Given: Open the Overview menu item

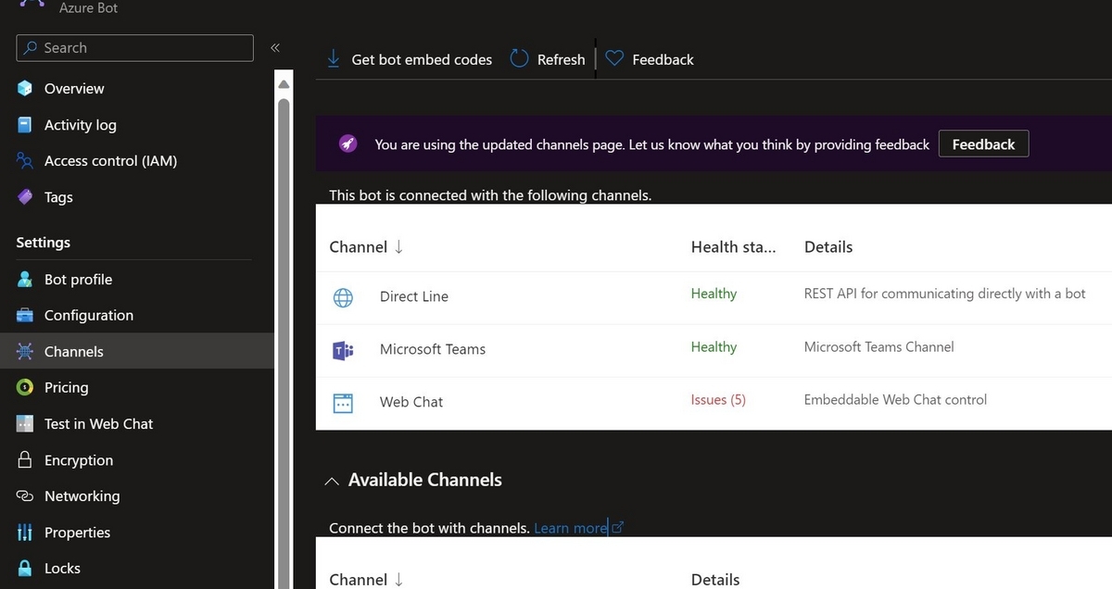Looking at the screenshot, I should pyautogui.click(x=74, y=89).
